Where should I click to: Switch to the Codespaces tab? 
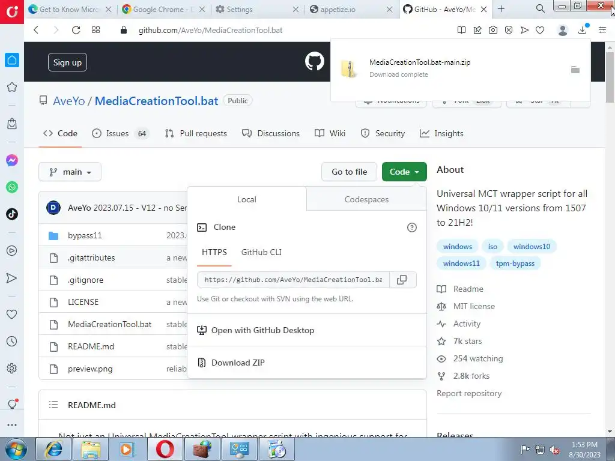[366, 199]
